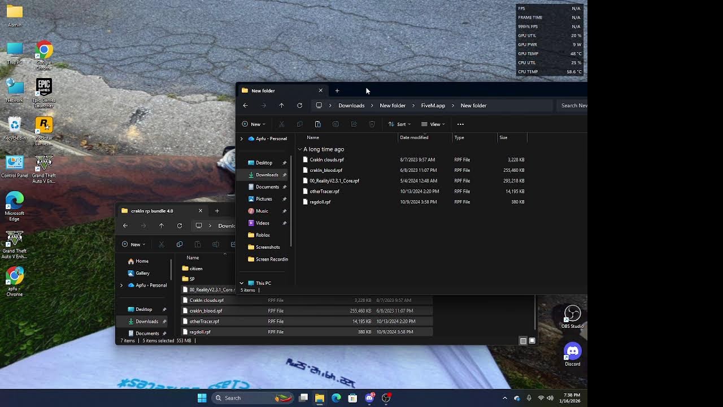723x407 pixels.
Task: Open Google Chrome desktop shortcut
Action: click(x=43, y=55)
